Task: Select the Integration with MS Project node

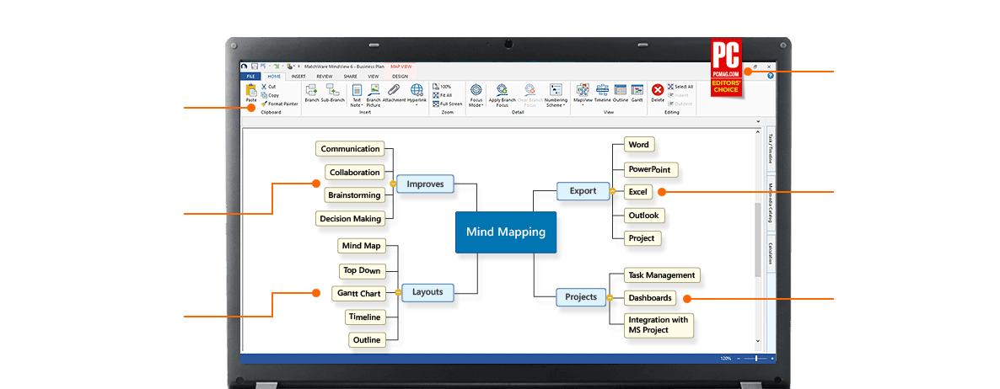Action: (x=658, y=325)
